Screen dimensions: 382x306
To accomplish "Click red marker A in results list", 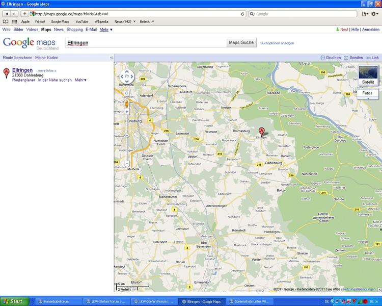I will [x=6, y=73].
